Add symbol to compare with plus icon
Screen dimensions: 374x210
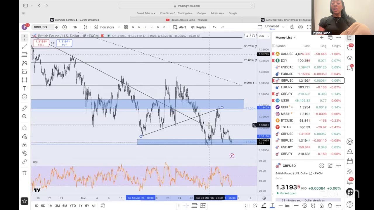65,27
